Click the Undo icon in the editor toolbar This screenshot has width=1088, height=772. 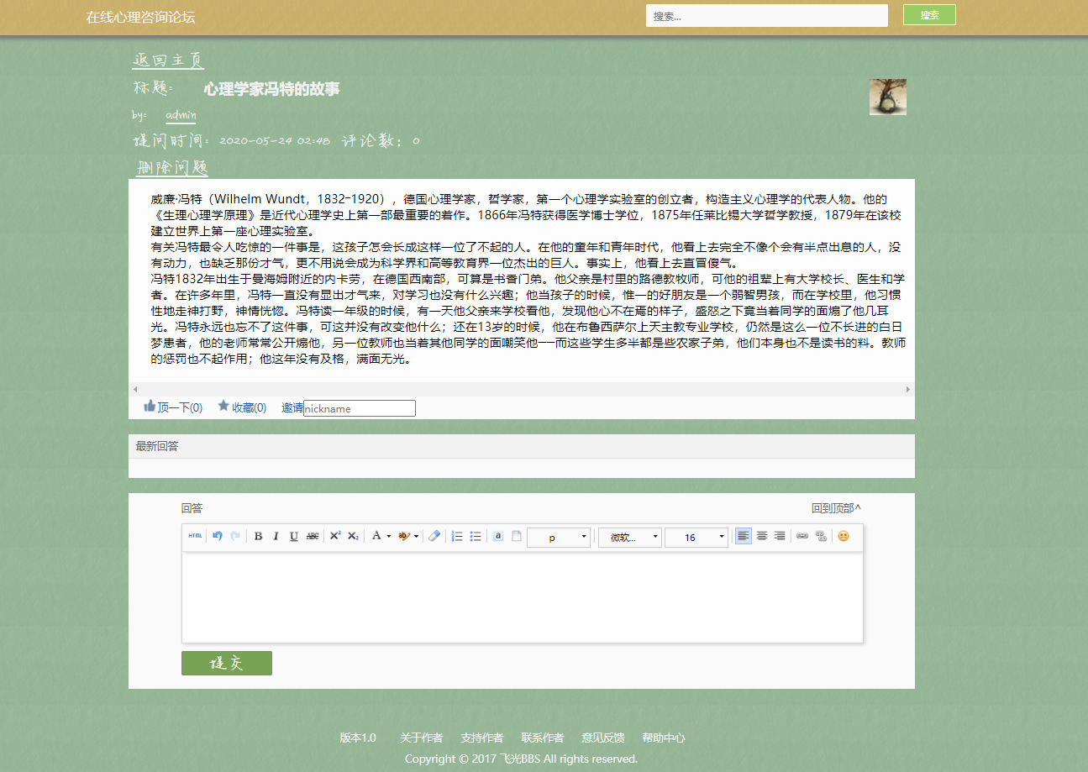point(216,535)
